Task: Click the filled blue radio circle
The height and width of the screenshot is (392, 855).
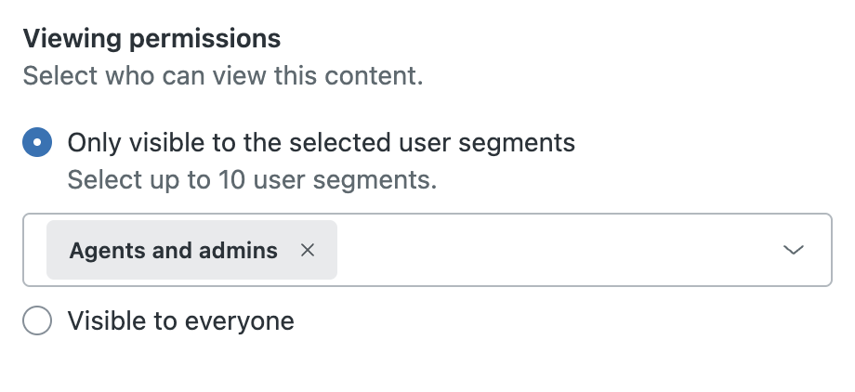Action: 37,143
